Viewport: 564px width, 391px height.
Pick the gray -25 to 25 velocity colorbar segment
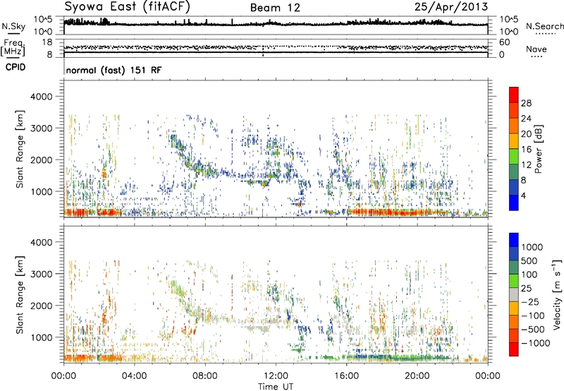tap(514, 295)
